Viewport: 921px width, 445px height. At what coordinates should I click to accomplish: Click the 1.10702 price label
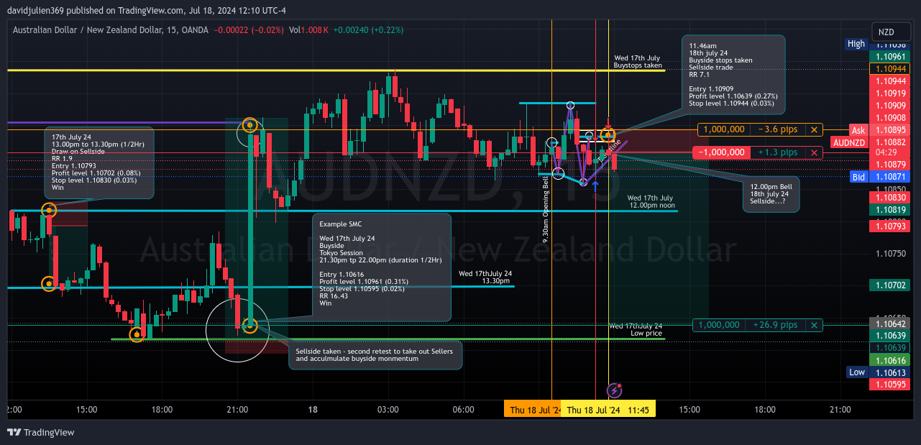pyautogui.click(x=891, y=285)
